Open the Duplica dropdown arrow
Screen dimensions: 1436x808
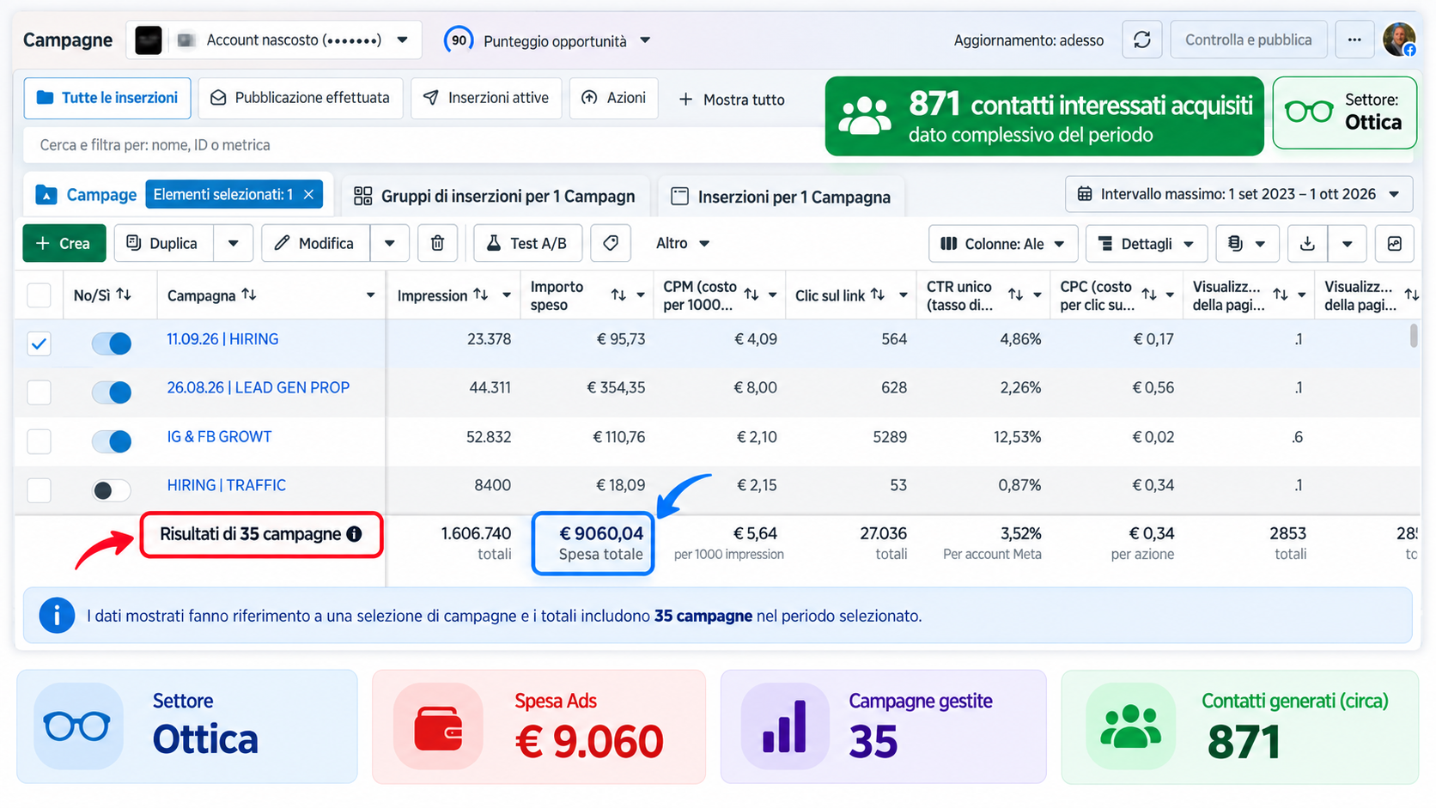pos(233,244)
